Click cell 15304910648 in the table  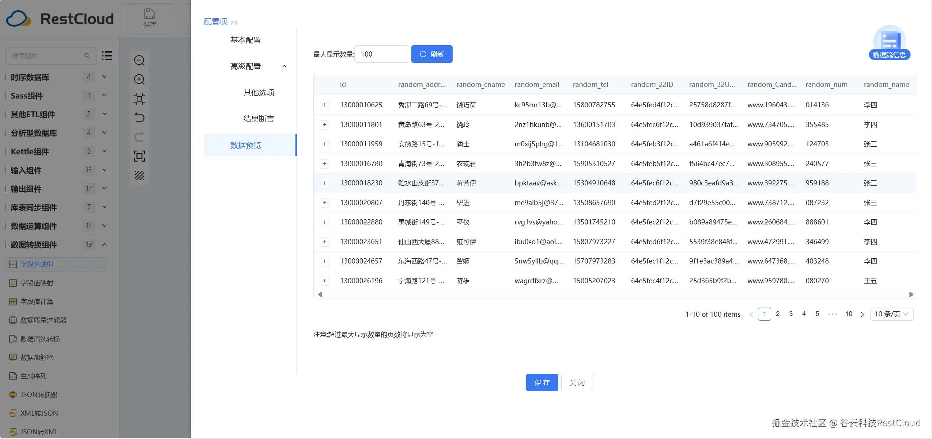click(x=594, y=183)
